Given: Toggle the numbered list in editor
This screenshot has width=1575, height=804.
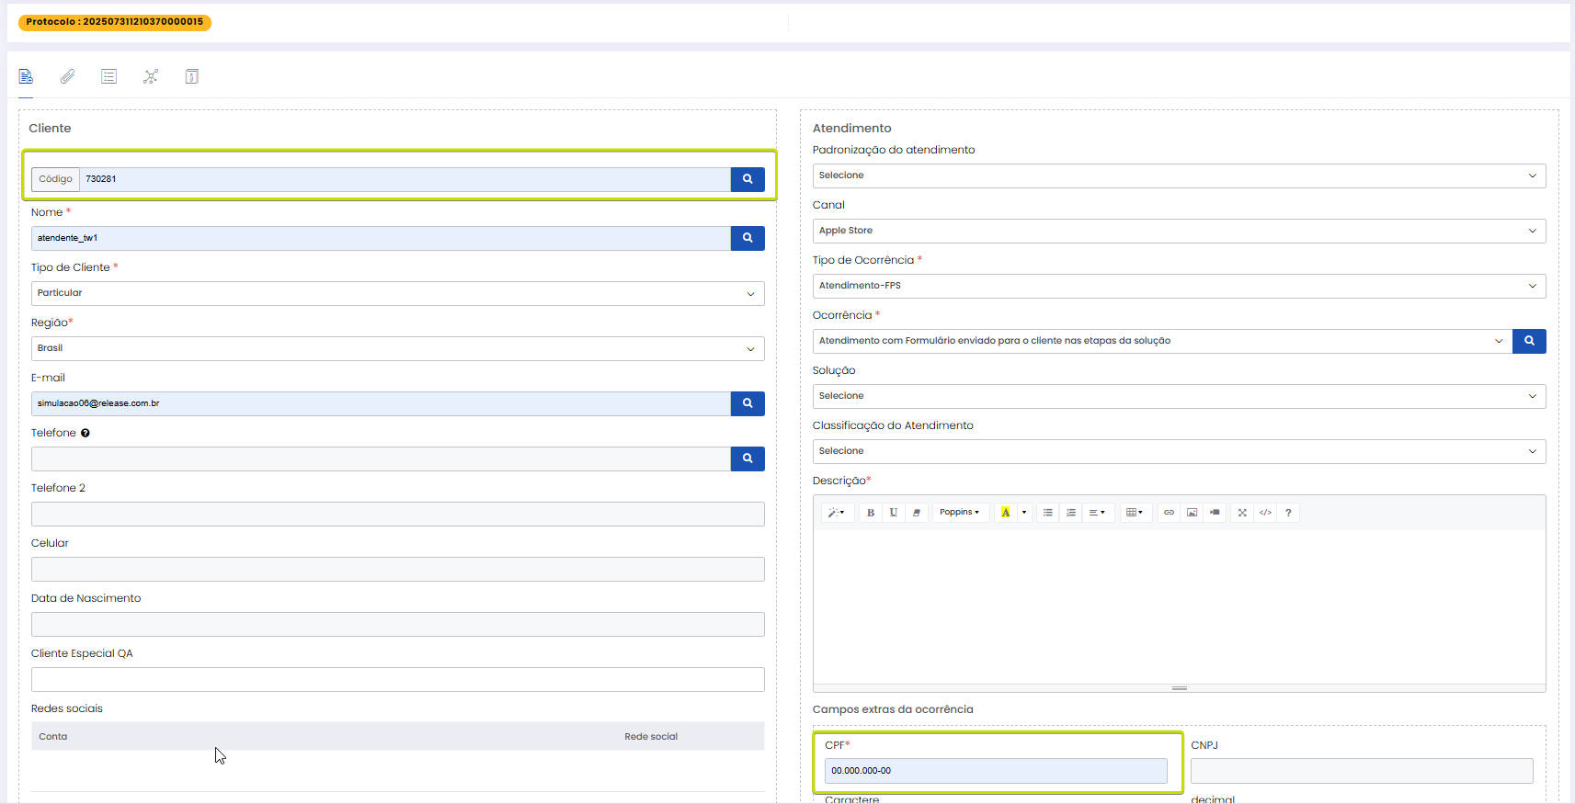Looking at the screenshot, I should point(1071,513).
